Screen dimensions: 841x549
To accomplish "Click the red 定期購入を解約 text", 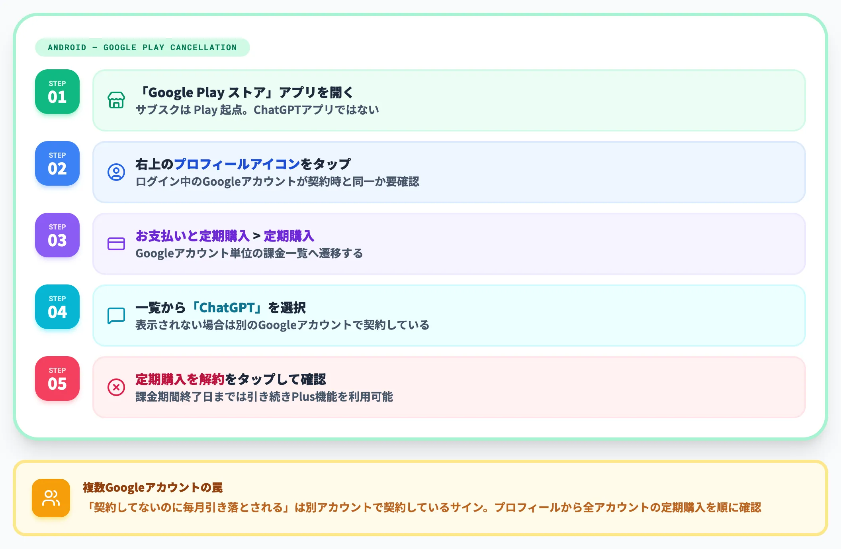I will [x=180, y=379].
